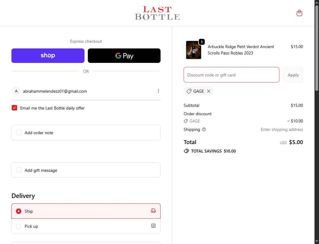Viewport: 319px width, 244px height.
Task: Click product name Arbuckle Ridge Petit Verdot
Action: click(x=241, y=50)
